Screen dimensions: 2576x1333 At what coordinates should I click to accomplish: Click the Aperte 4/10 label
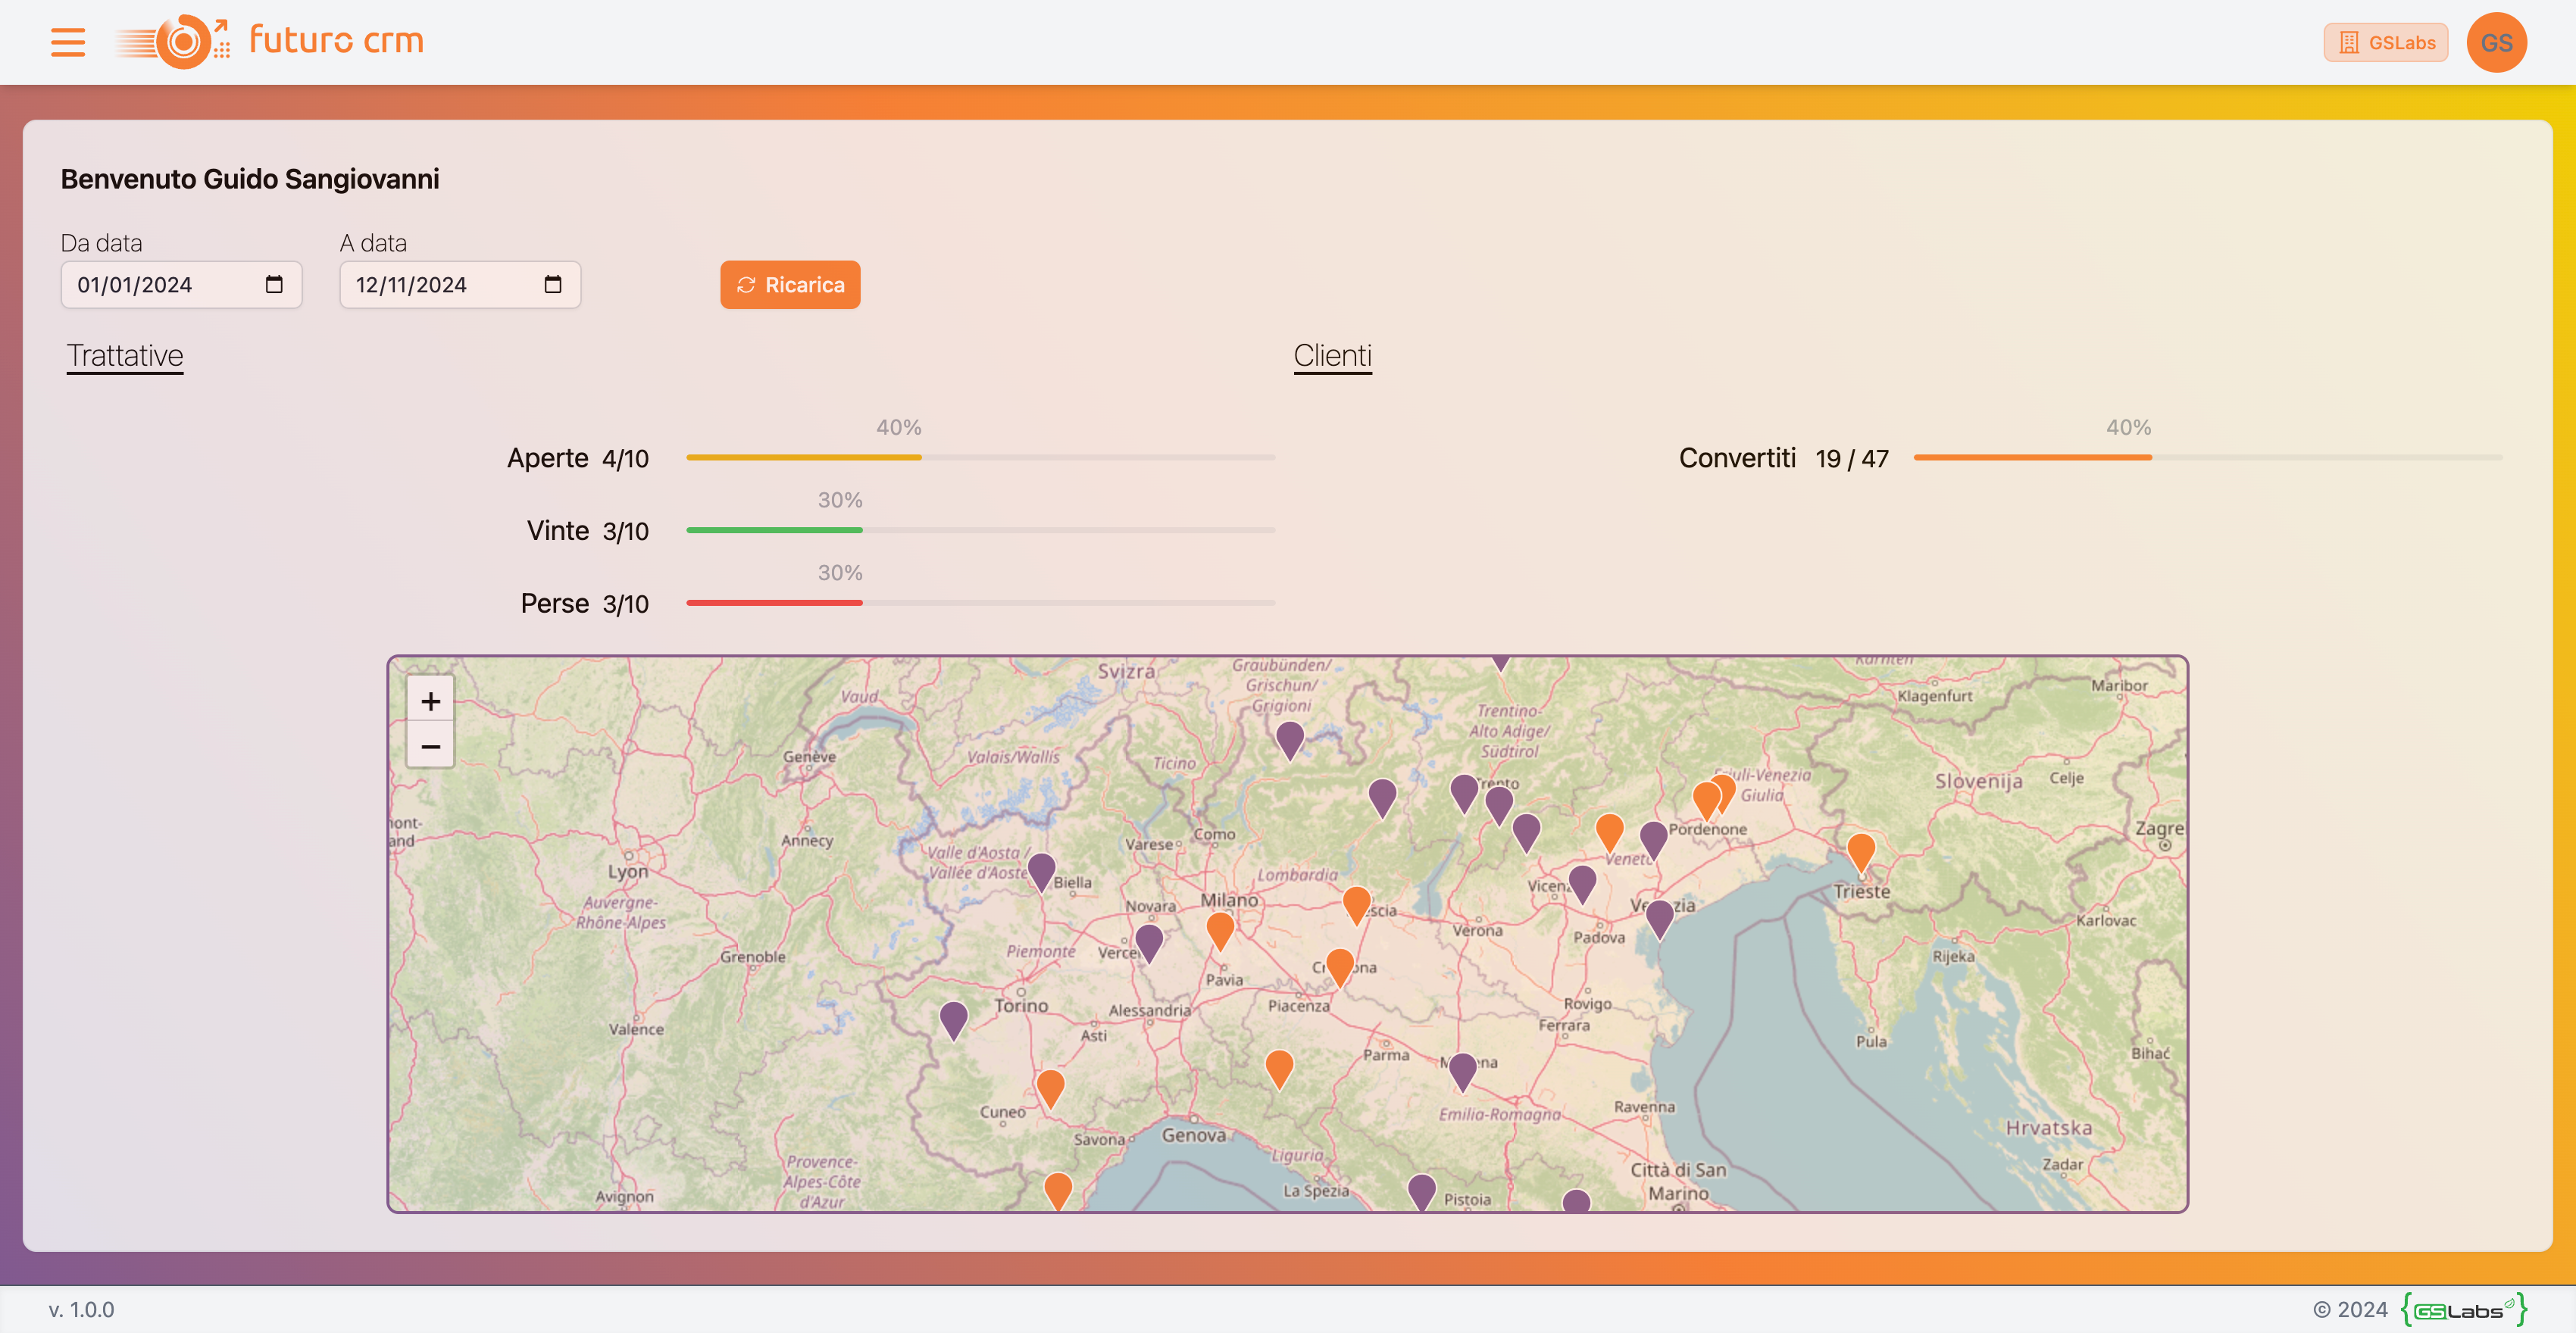(578, 458)
